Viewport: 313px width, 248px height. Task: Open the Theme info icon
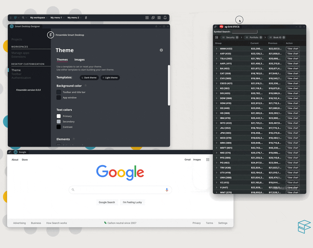click(161, 50)
